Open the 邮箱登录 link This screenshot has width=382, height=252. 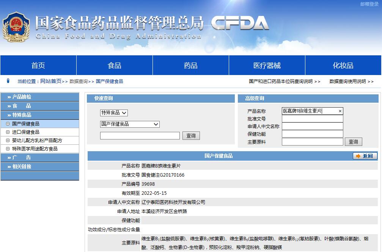[x=369, y=4]
